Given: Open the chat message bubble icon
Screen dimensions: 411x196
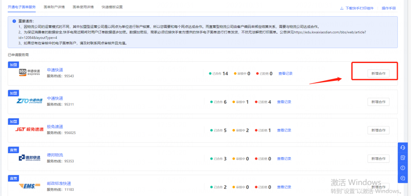Looking at the screenshot, I should (x=403, y=178).
